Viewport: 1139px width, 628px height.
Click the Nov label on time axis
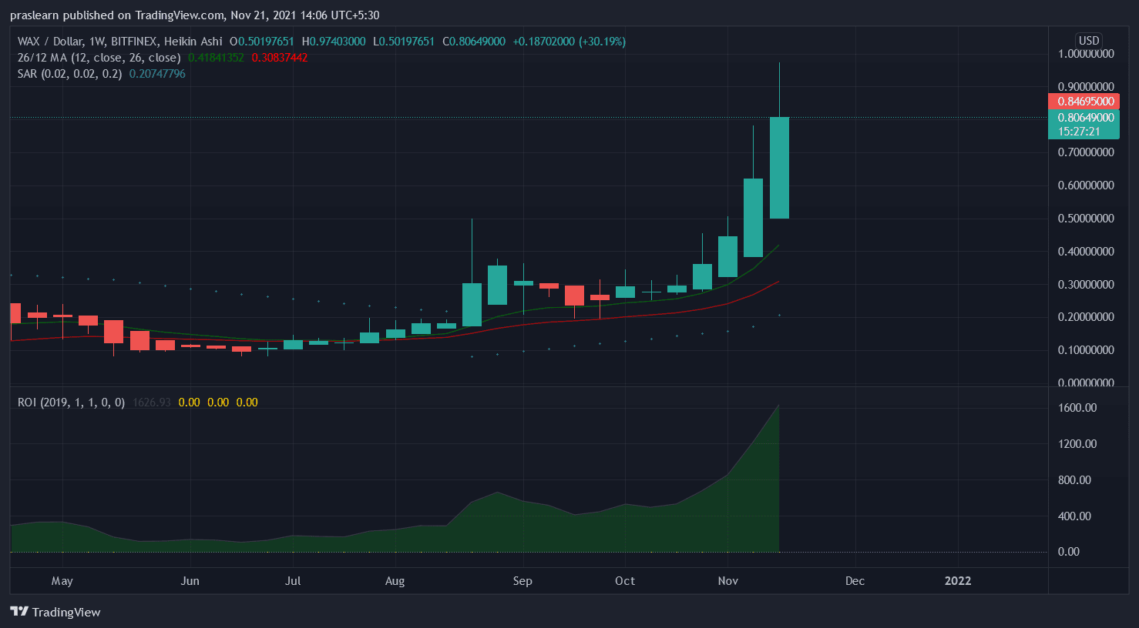point(727,581)
